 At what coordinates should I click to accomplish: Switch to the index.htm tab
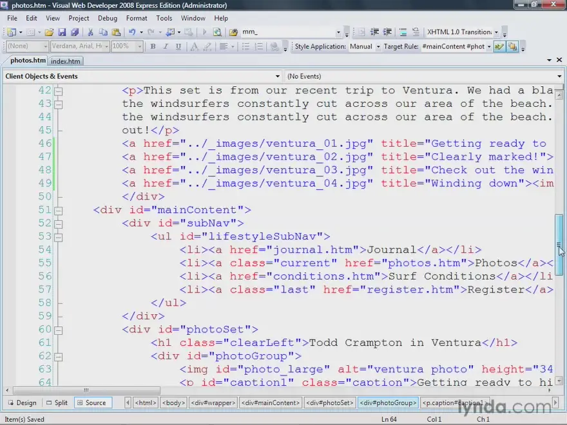pos(66,61)
